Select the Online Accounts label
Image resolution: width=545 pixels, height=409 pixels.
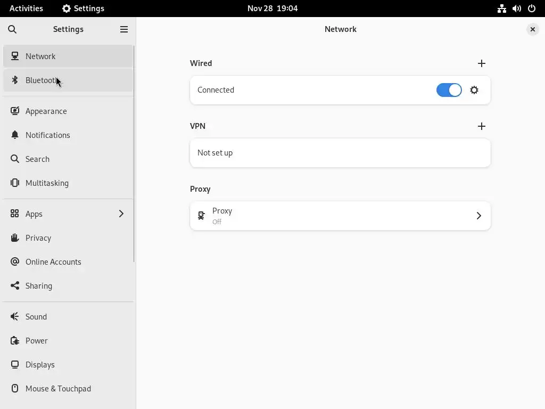click(x=53, y=262)
